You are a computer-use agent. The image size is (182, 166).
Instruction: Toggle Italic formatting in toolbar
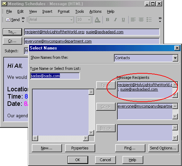(115, 20)
